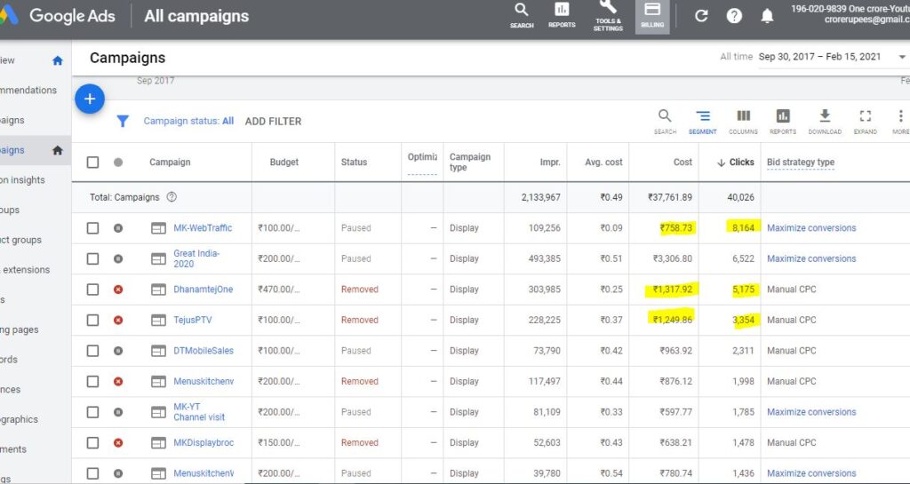Open Demographics in the sidebar

pos(20,420)
